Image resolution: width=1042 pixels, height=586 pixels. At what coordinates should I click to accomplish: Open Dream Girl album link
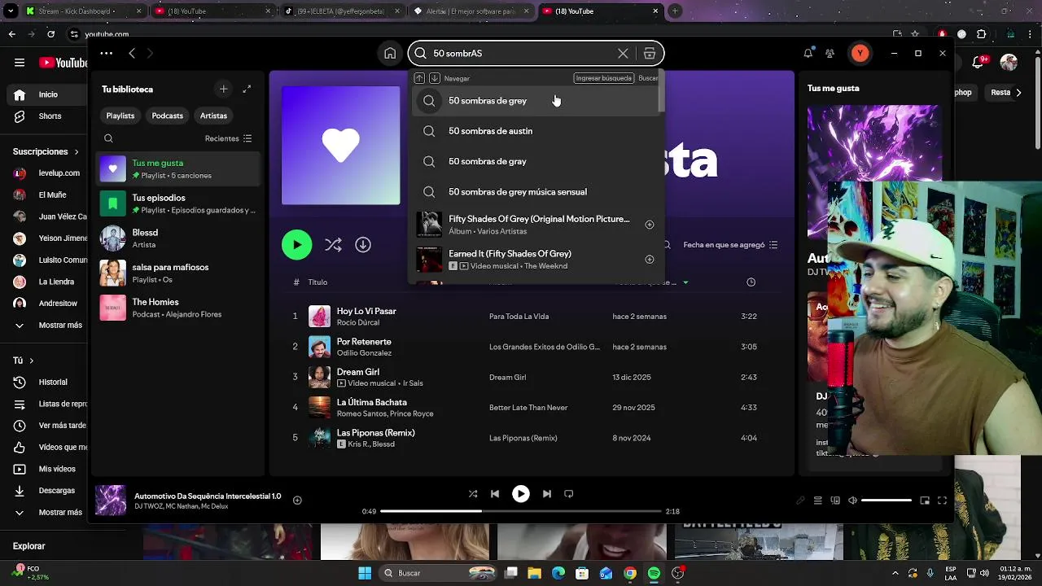pyautogui.click(x=508, y=378)
